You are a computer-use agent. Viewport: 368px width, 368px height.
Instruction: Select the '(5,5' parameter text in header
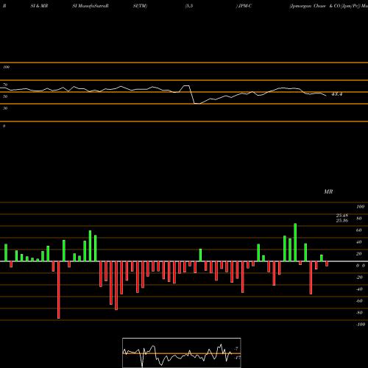click(x=189, y=6)
